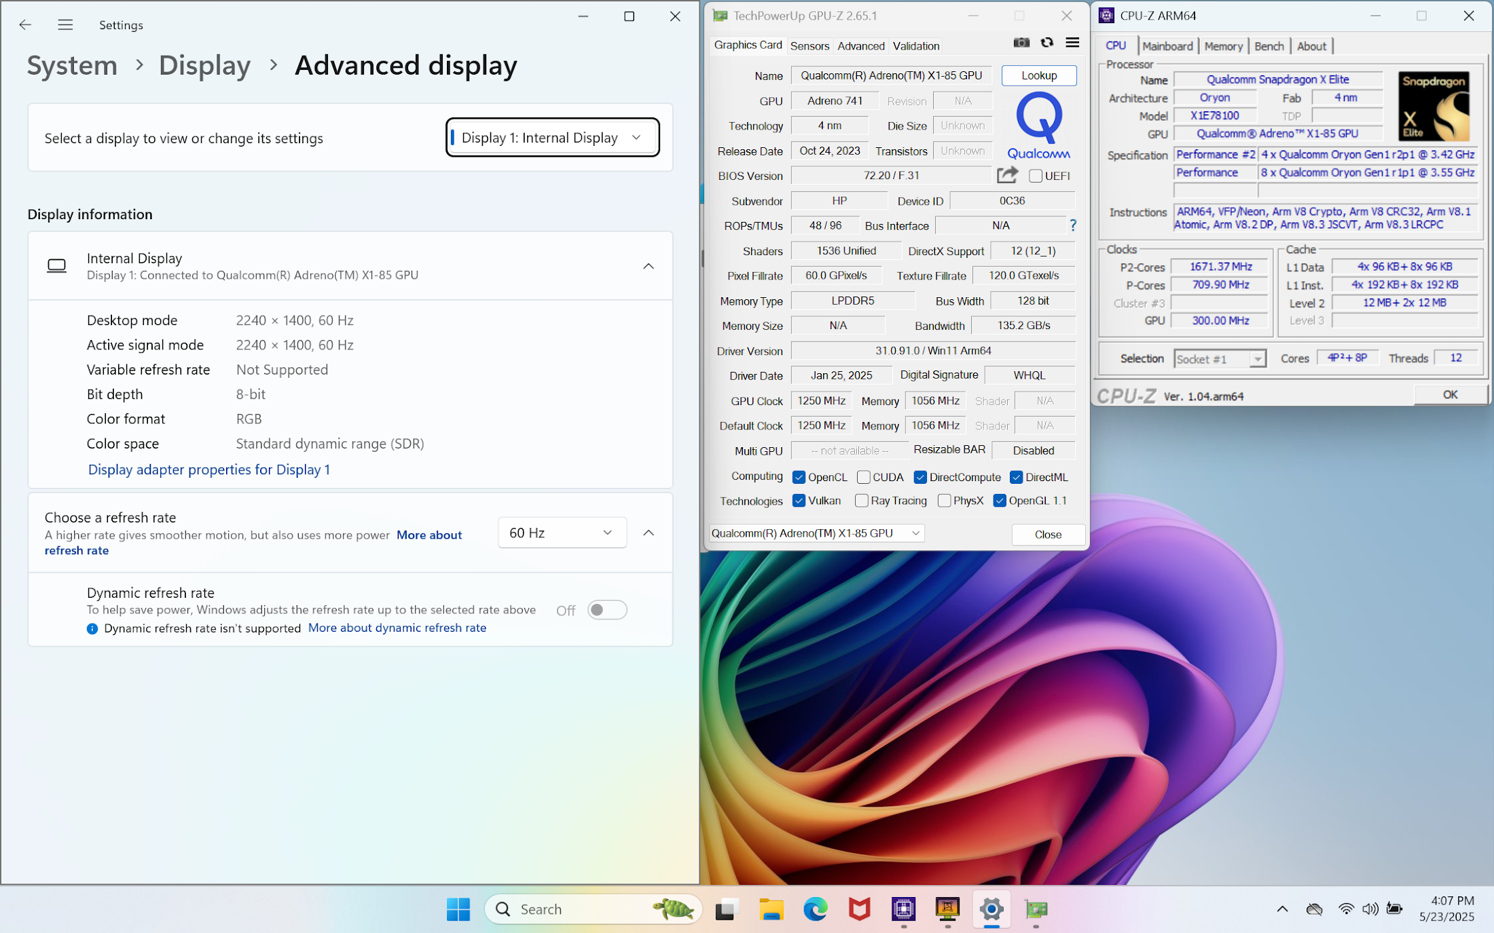Click the Windows Start button on taskbar
Screen dimensions: 1494x933
tap(458, 909)
